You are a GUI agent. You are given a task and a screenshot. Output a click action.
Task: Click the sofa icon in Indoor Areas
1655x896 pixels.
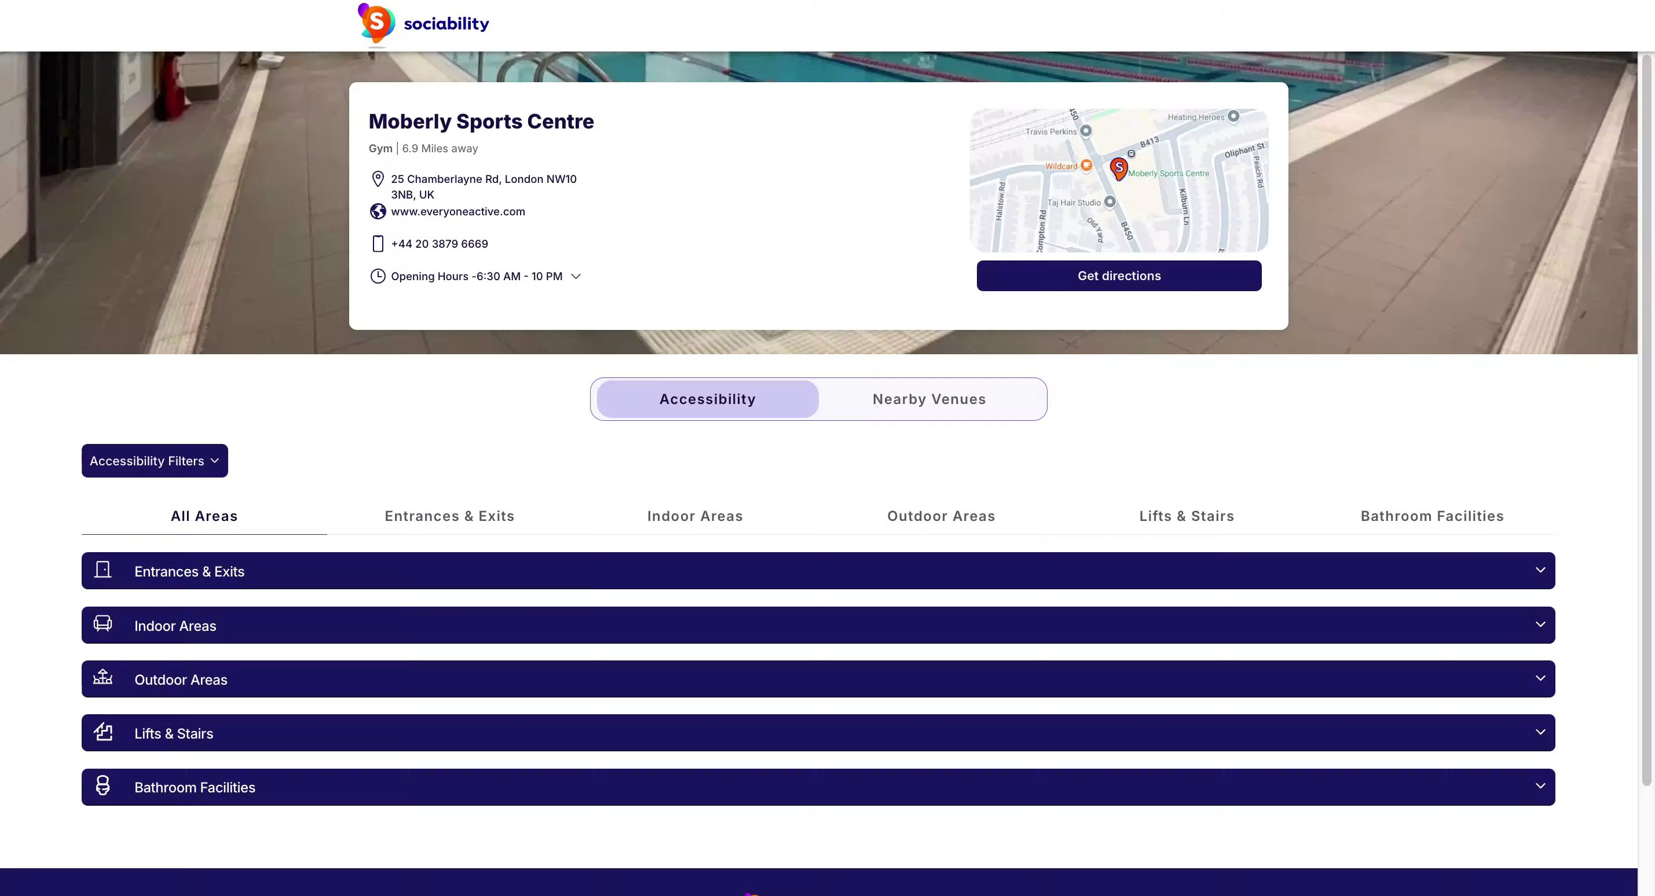pyautogui.click(x=103, y=623)
